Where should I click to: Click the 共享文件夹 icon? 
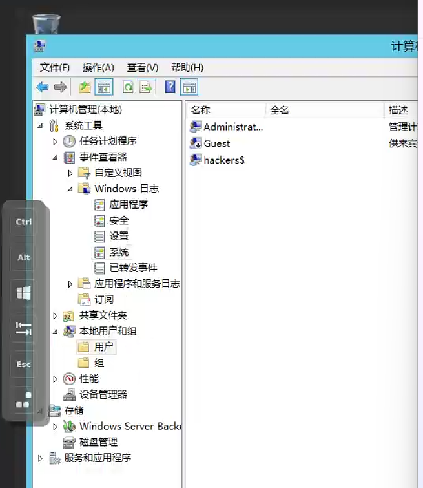pyautogui.click(x=68, y=315)
